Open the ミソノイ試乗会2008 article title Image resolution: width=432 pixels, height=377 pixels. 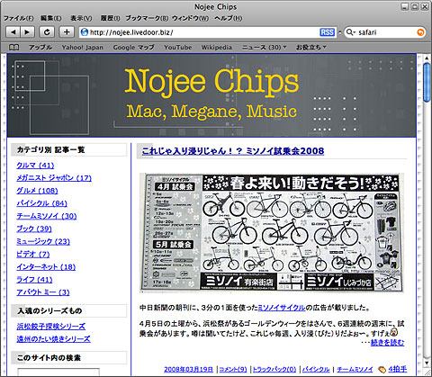(233, 151)
